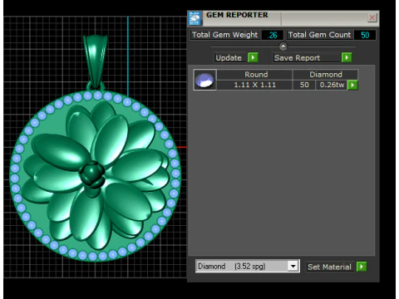
Task: Close the Gem Reporter panel
Action: pos(372,17)
